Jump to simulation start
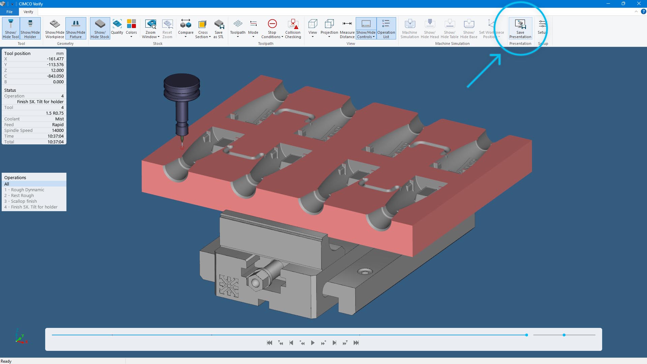This screenshot has width=647, height=364. [x=269, y=343]
